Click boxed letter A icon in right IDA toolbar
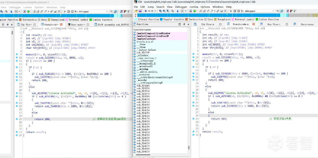The height and width of the screenshot is (158, 318). point(182,11)
